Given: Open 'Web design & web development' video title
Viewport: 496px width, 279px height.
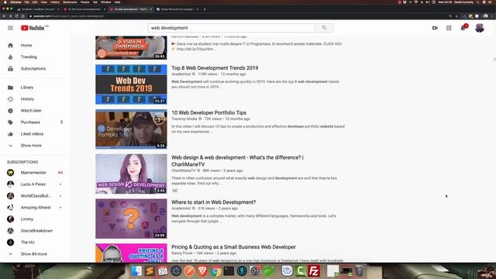Looking at the screenshot, I should click(237, 160).
